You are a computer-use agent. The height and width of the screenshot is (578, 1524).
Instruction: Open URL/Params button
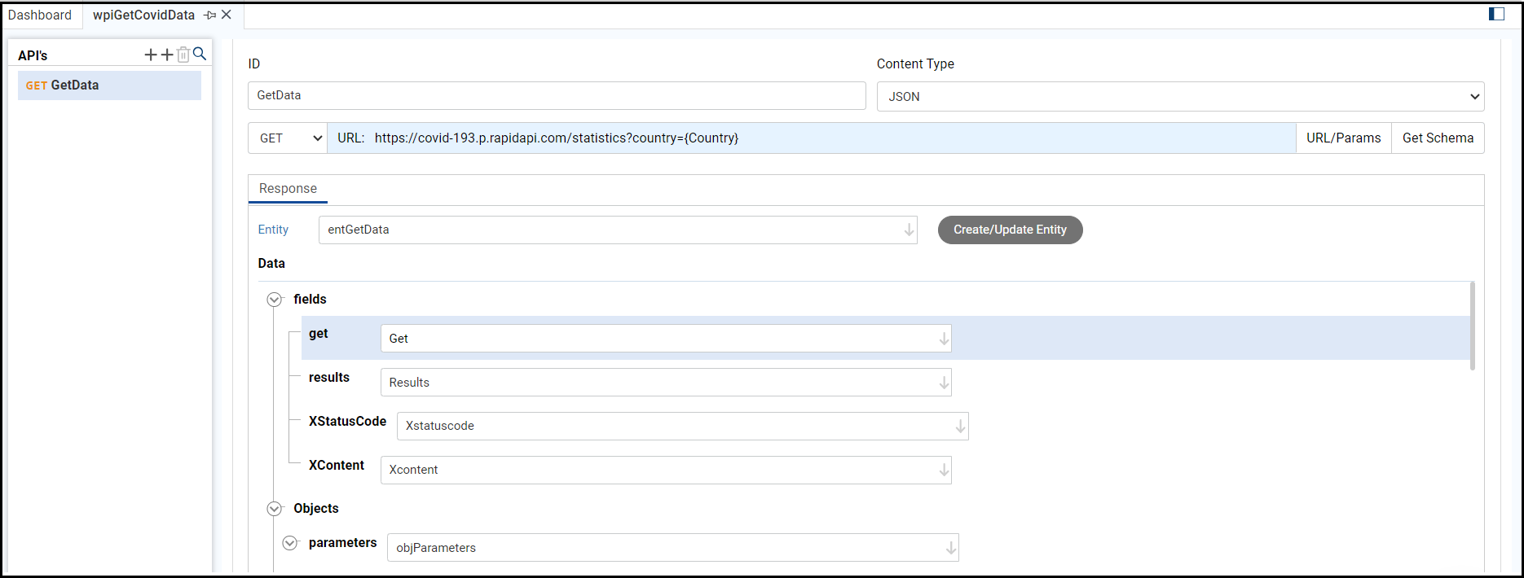click(x=1343, y=138)
